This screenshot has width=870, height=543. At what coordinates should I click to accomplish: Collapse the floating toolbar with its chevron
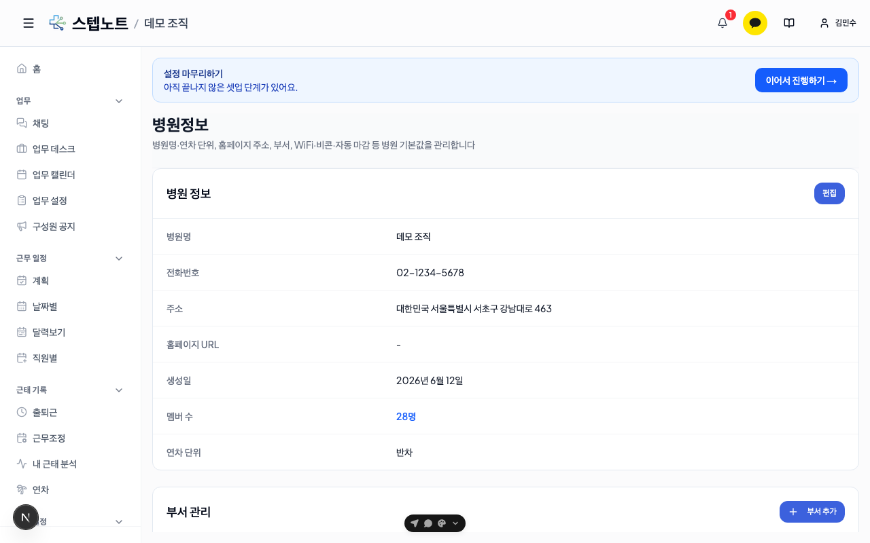coord(455,523)
